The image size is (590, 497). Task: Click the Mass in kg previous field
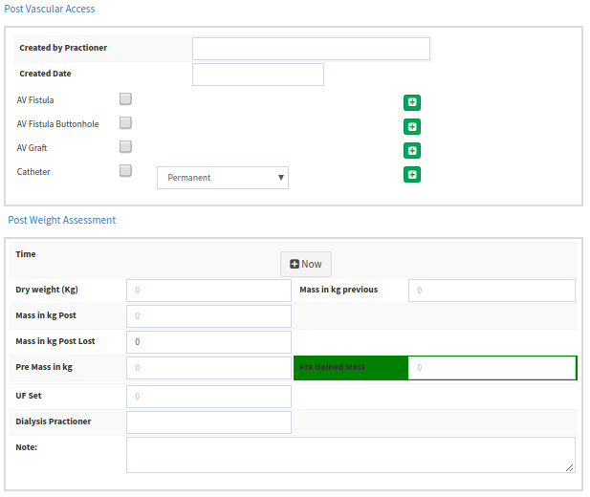click(x=492, y=291)
